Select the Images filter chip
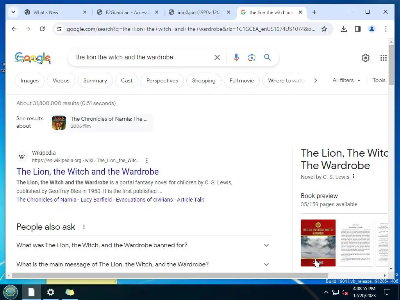 tap(30, 80)
